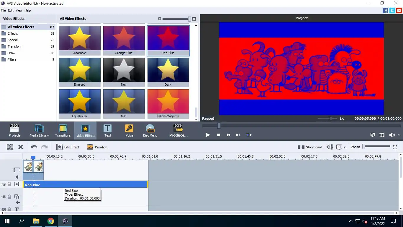This screenshot has width=403, height=227.
Task: Open the Text section
Action: [108, 131]
